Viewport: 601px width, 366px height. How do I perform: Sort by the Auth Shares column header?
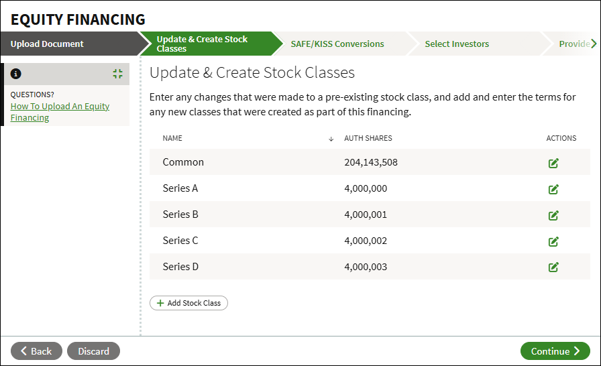(368, 138)
